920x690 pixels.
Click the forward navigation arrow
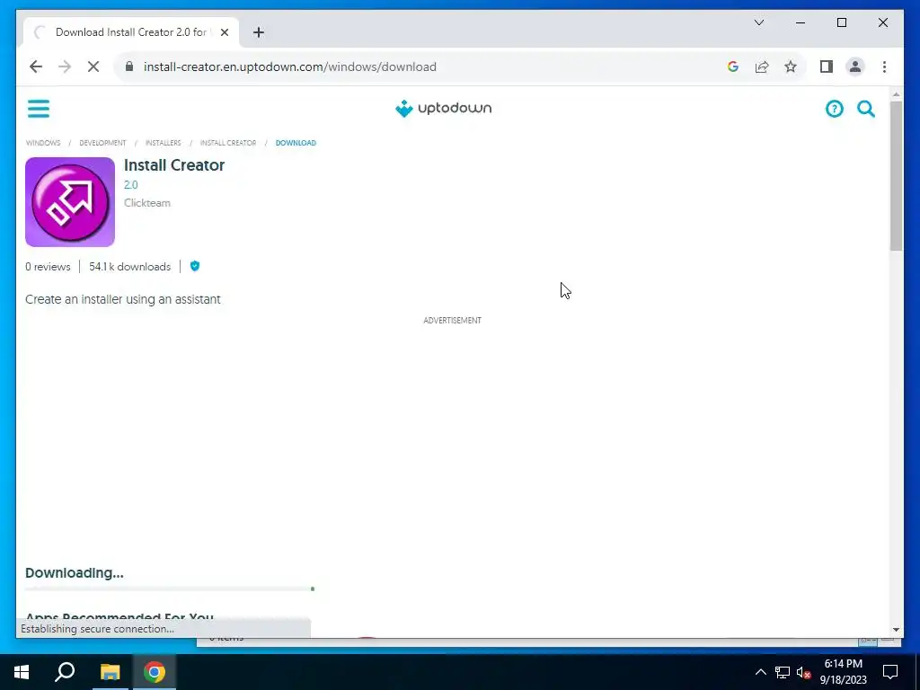65,66
